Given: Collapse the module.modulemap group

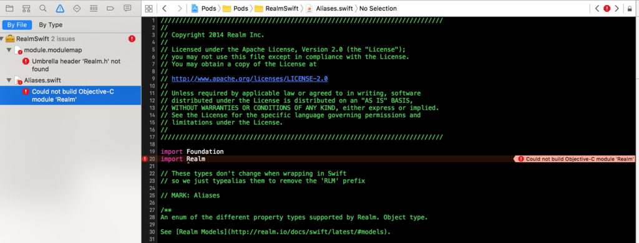Looking at the screenshot, I should tap(9, 50).
